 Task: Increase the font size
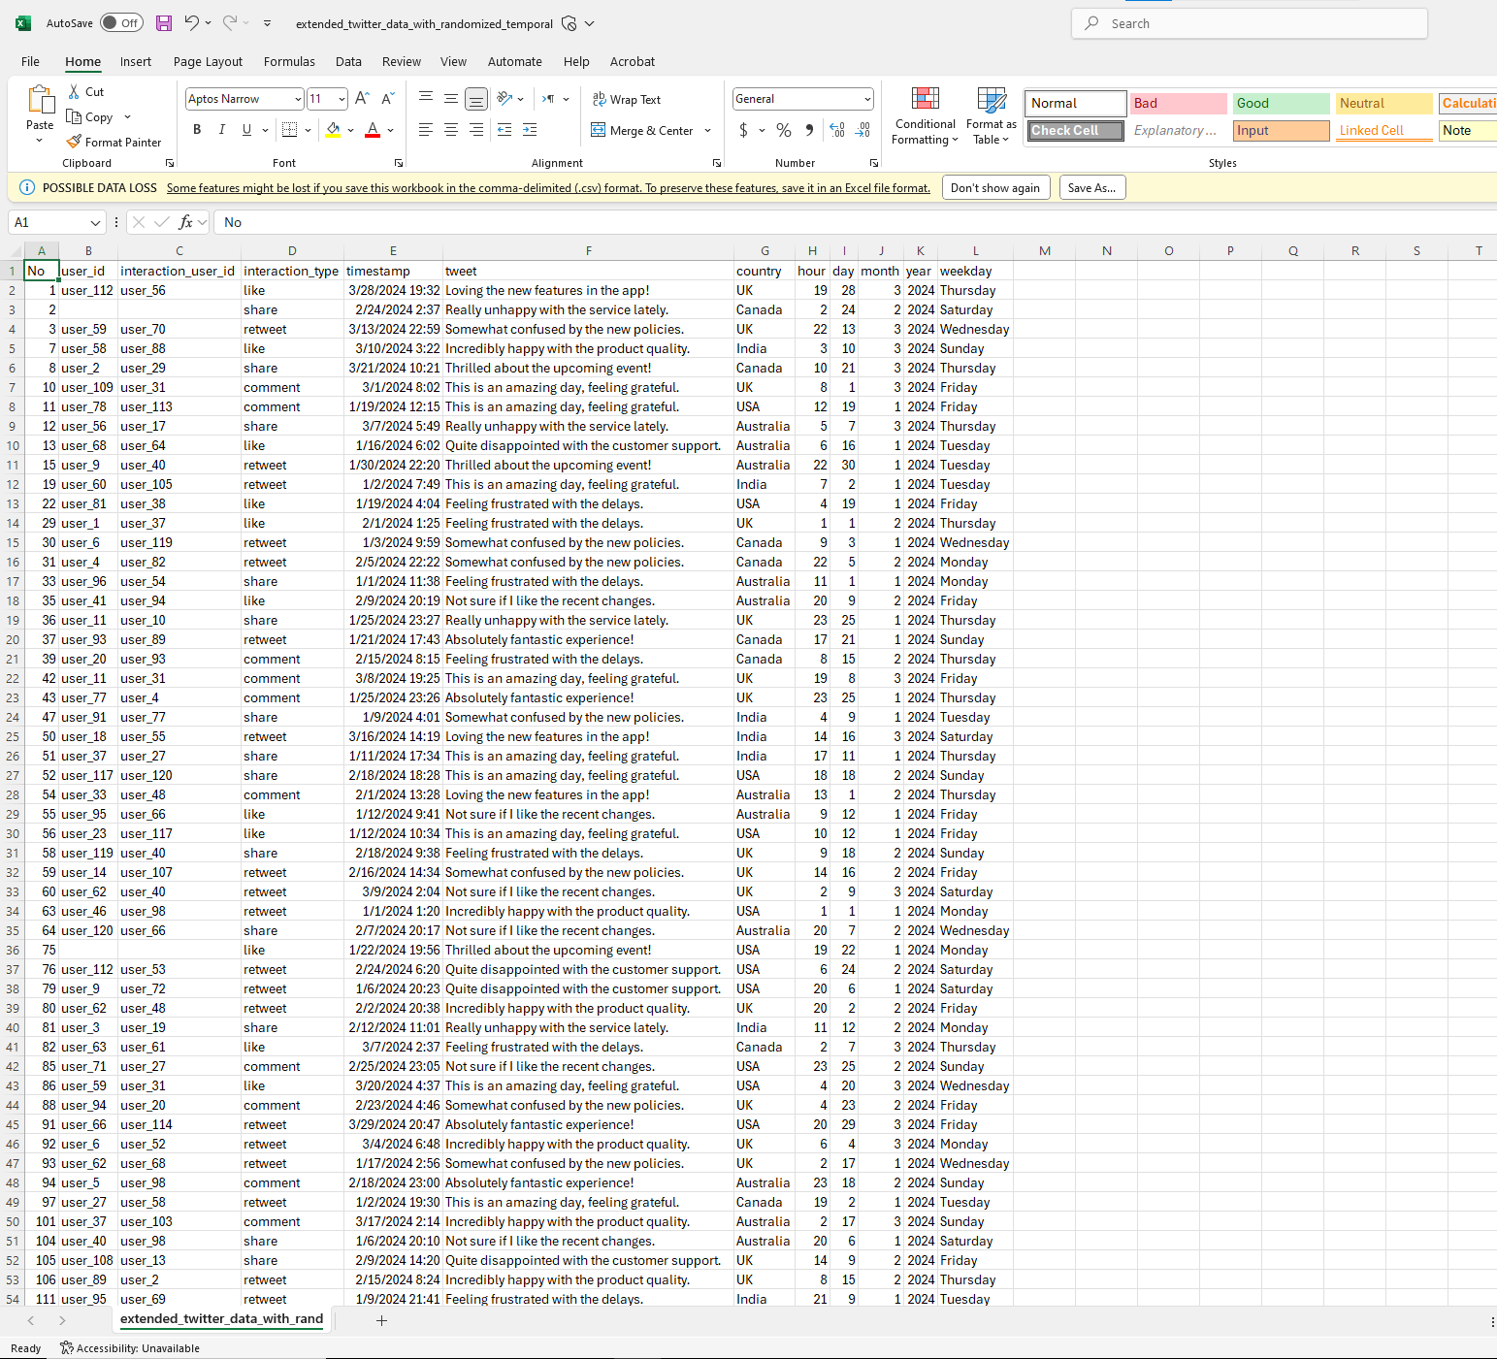pos(362,99)
